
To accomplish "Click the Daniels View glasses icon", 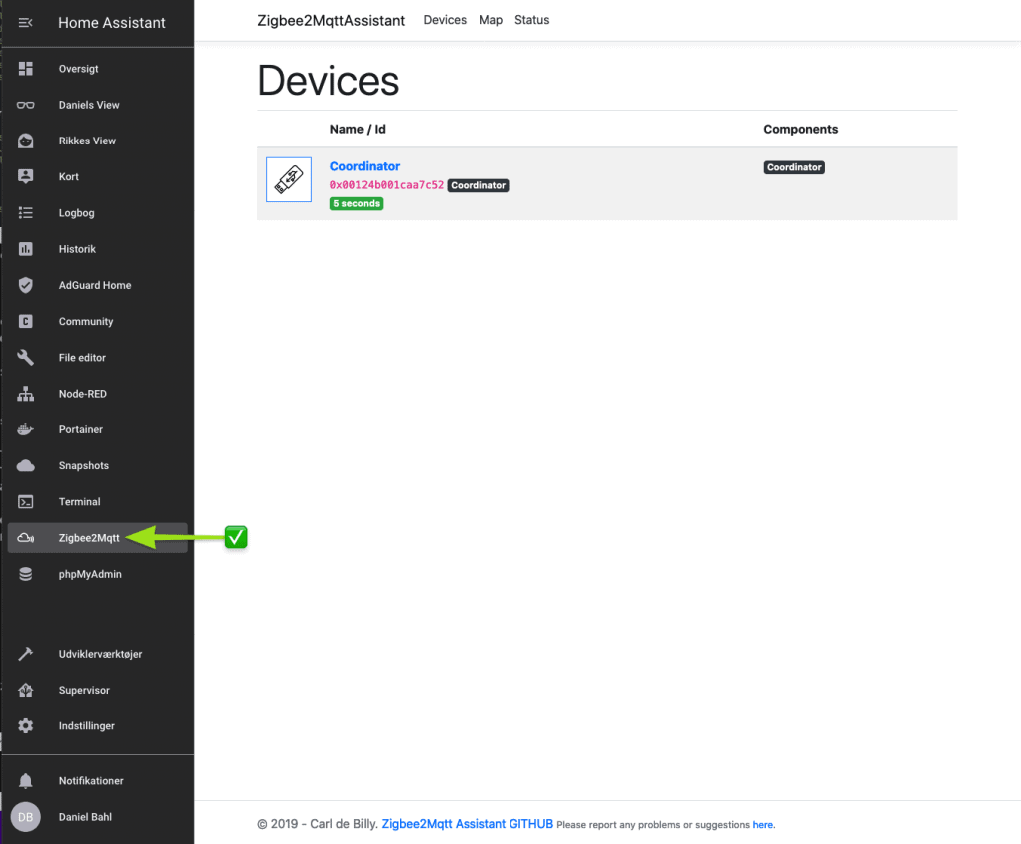I will [x=25, y=105].
